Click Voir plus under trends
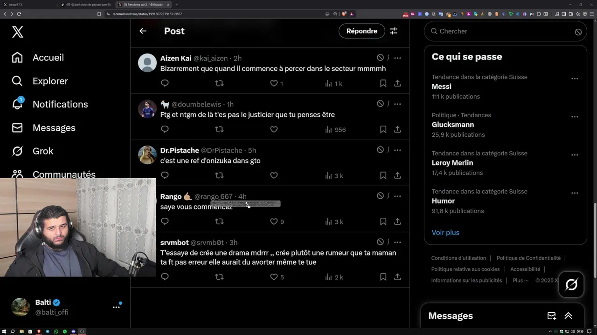The width and height of the screenshot is (597, 335). tap(445, 233)
